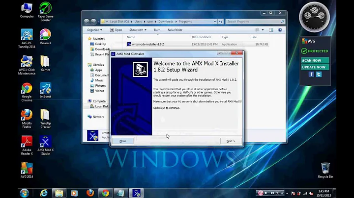
Task: Launch Google Chrome from the desktop
Action: point(27,92)
